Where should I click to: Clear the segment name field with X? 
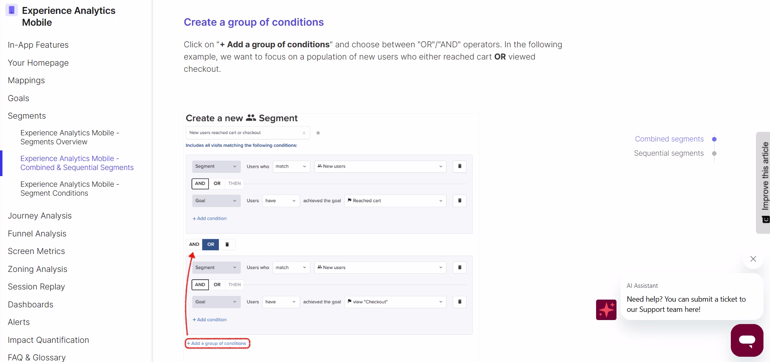pyautogui.click(x=304, y=133)
